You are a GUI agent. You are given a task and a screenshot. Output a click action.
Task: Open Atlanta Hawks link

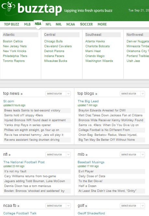[95, 41]
